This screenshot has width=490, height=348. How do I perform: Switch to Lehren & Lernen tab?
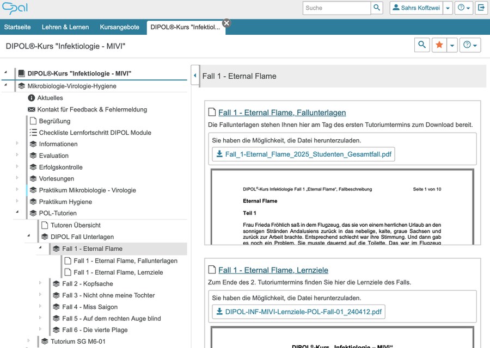pyautogui.click(x=65, y=27)
